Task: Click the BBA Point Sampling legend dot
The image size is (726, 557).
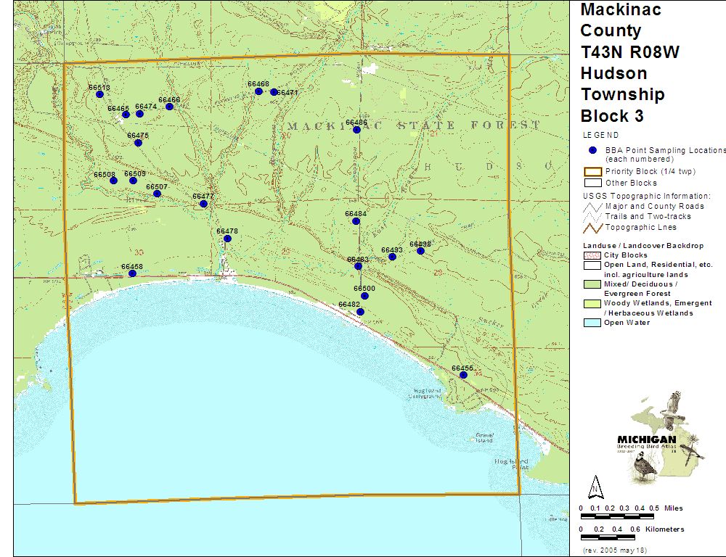Action: (x=593, y=150)
